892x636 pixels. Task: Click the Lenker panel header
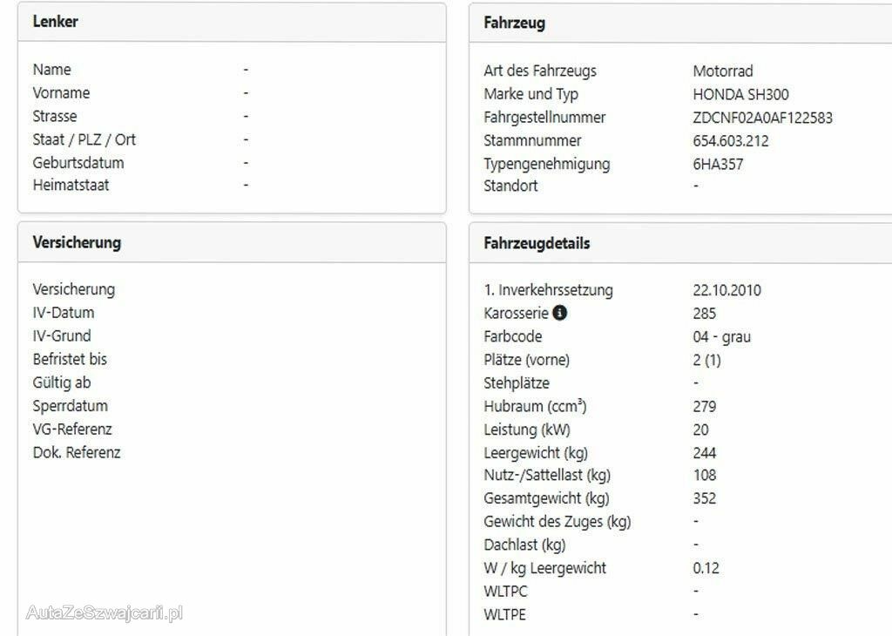tap(56, 23)
